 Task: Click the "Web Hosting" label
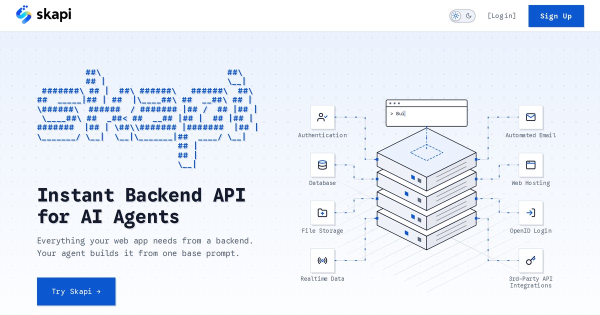(x=530, y=183)
